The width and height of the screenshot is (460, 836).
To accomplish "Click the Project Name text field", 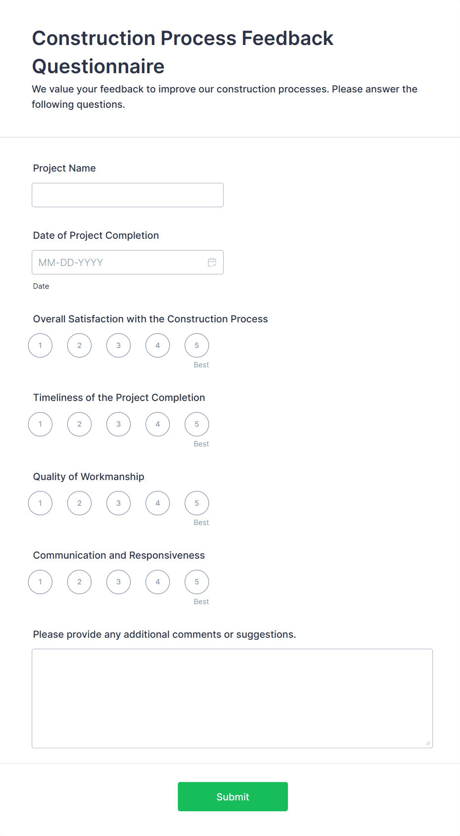I will tap(128, 195).
